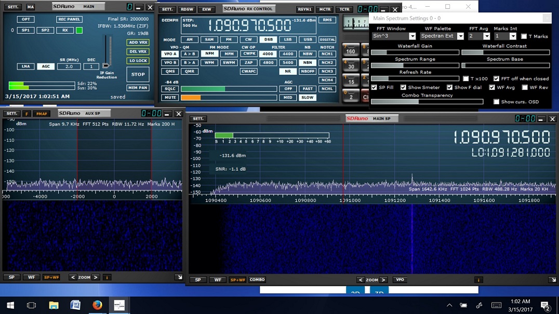559x314 pixels.
Task: Click the F button in AUX SP title bar
Action: pyautogui.click(x=26, y=114)
